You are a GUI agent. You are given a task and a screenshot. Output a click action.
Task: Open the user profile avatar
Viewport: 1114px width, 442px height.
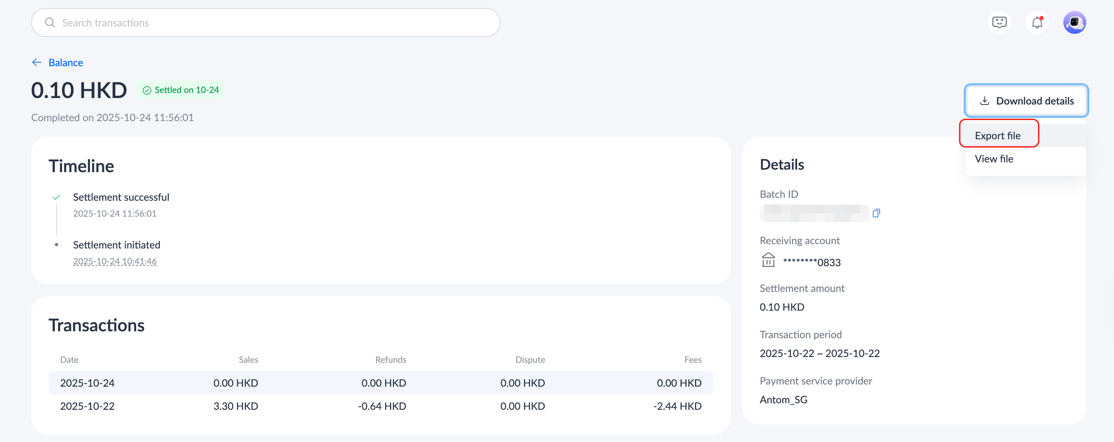pyautogui.click(x=1074, y=22)
